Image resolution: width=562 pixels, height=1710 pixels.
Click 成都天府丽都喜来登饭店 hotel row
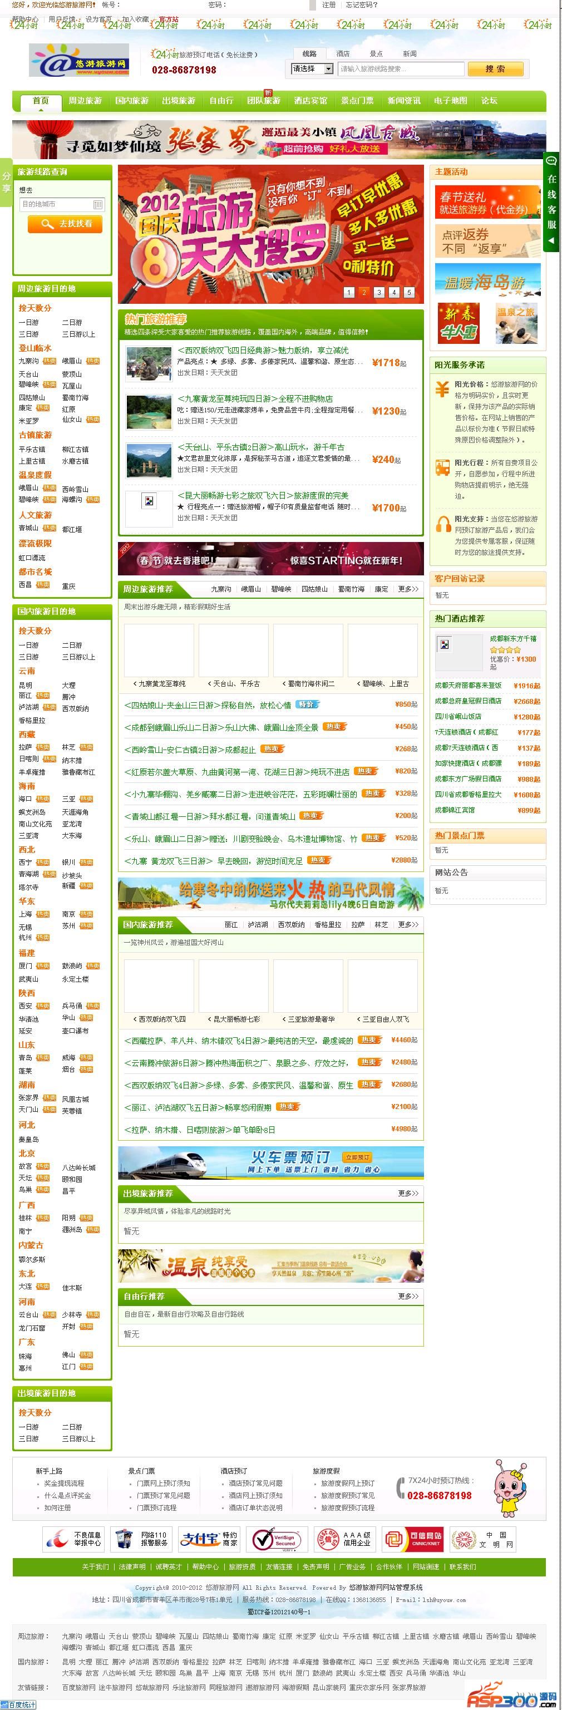point(487,685)
